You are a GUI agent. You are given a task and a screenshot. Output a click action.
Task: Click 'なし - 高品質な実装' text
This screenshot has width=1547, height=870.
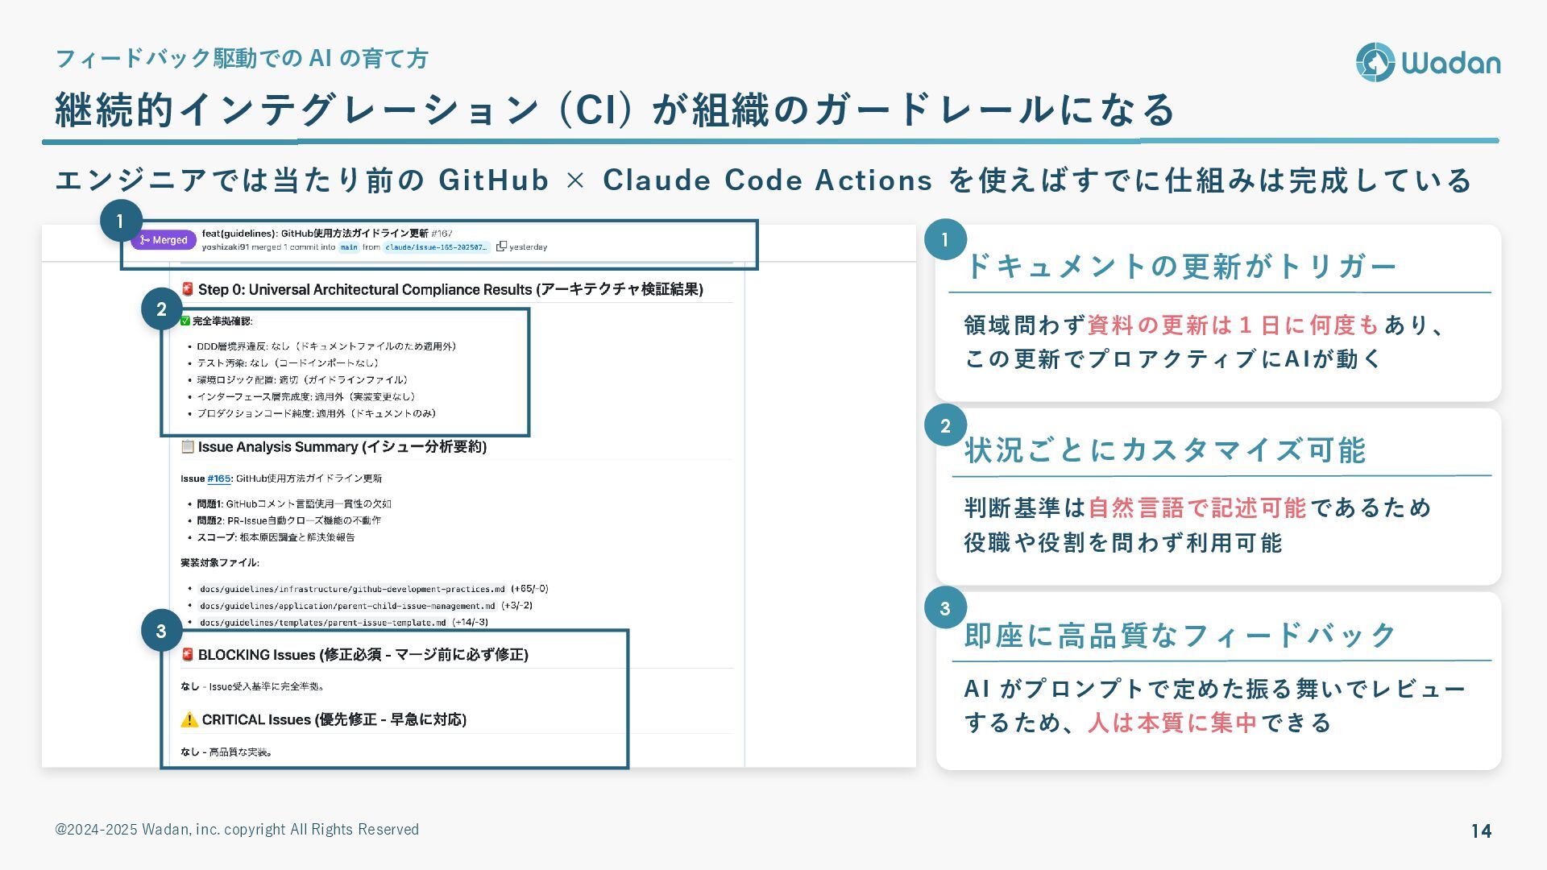pyautogui.click(x=226, y=752)
